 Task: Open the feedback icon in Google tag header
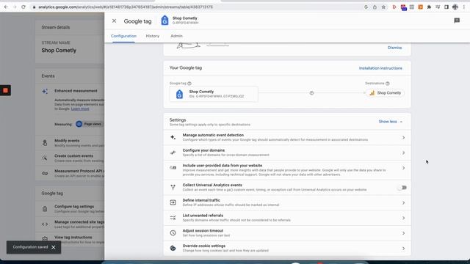[457, 21]
